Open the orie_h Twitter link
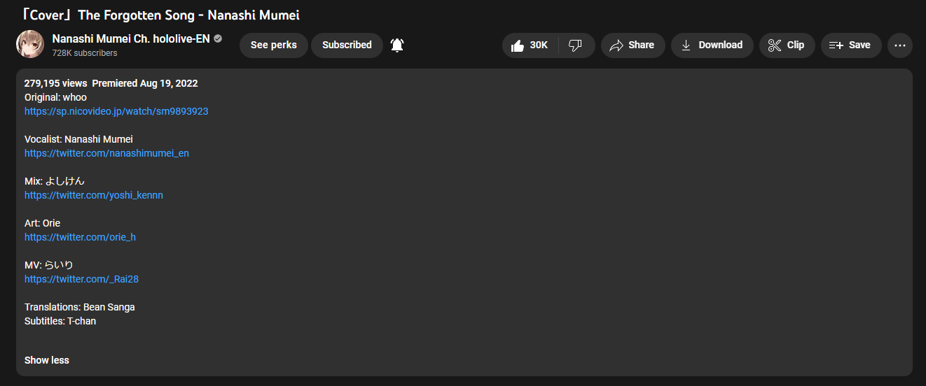This screenshot has height=386, width=926. [80, 237]
